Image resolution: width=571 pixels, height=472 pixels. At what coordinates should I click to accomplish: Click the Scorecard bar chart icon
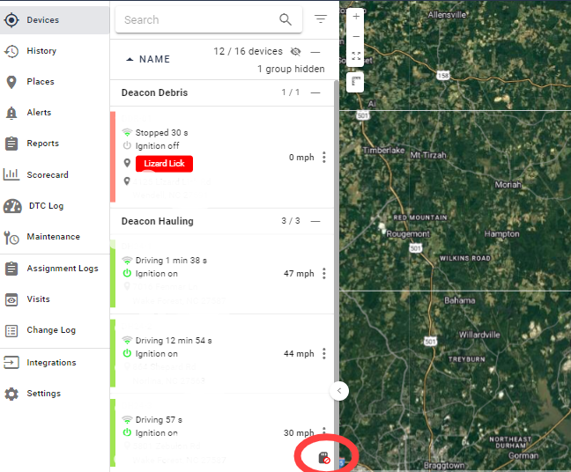coord(11,174)
